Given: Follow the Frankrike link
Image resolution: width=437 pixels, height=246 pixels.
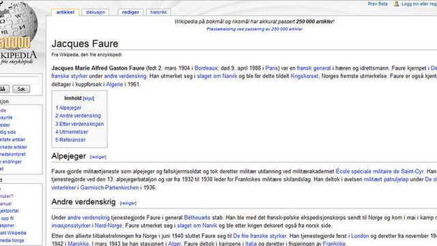Looking at the screenshot, I should (334, 243).
